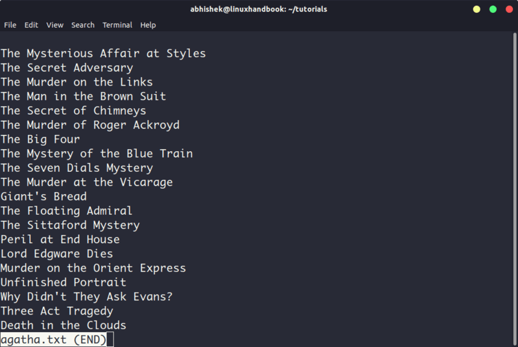Screen dimensions: 518x347
Task: Open the Help menu
Action: 148,25
